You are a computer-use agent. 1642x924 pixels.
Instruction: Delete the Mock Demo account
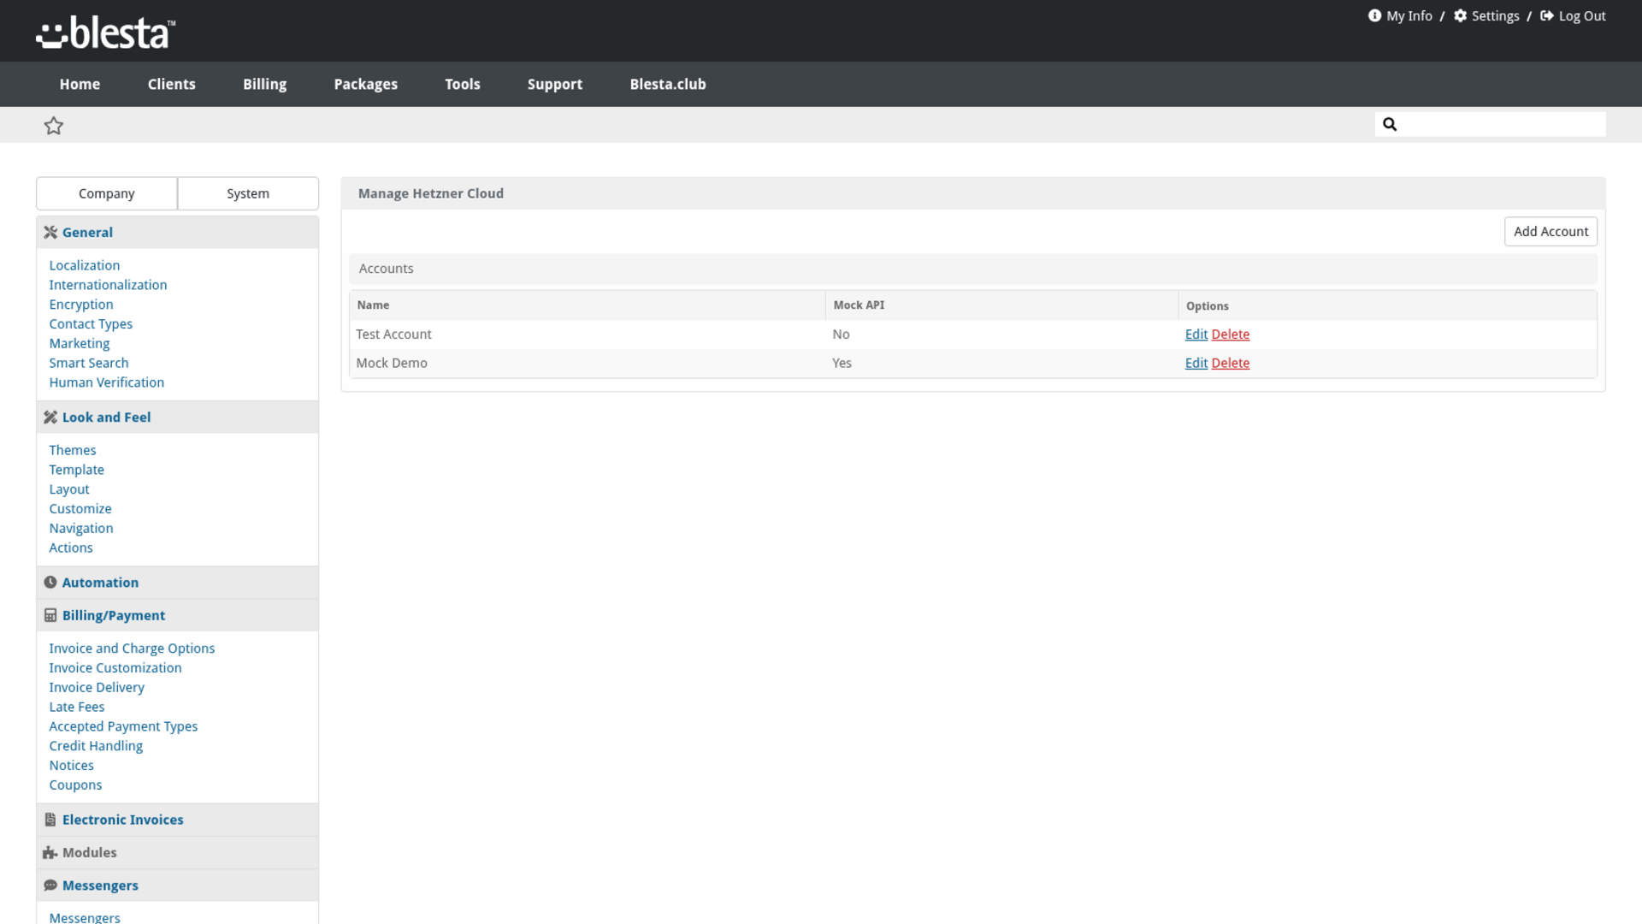1230,363
